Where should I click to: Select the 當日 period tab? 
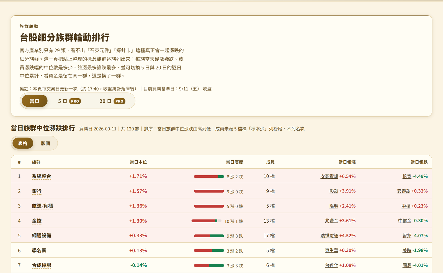coord(35,101)
